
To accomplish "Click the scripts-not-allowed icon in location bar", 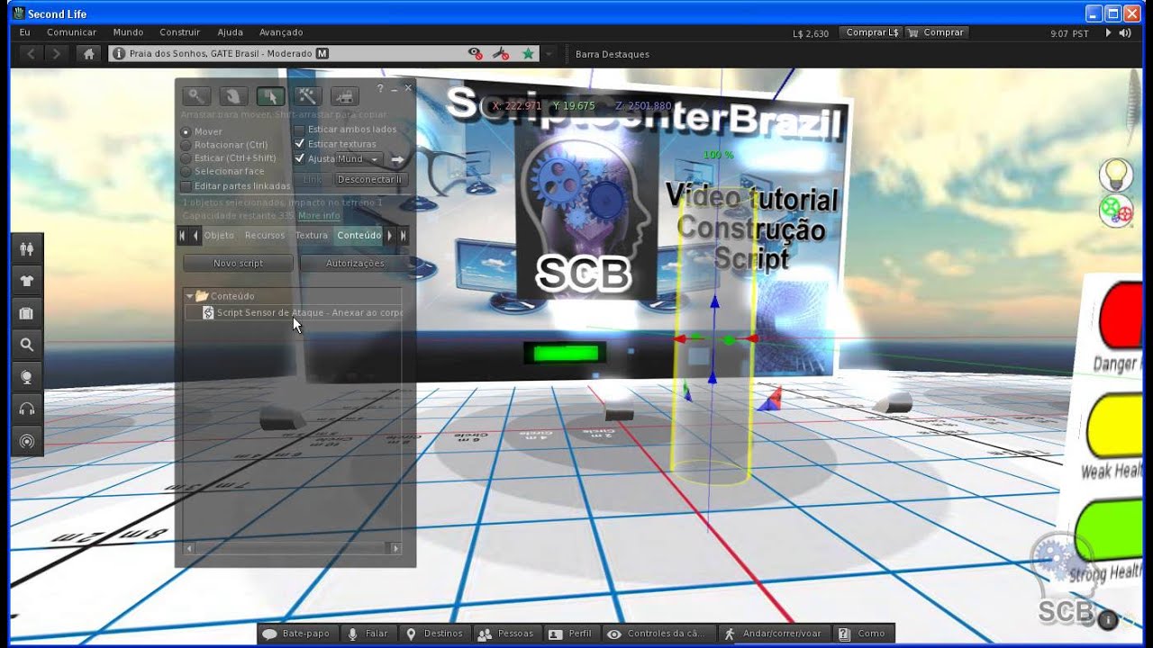I will click(x=501, y=54).
